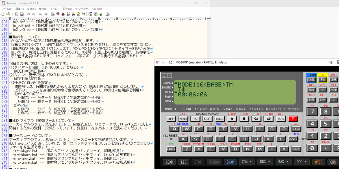This screenshot has width=339, height=169.
Task: Expand the open-file history dropdown arrow
Action: 12,14
